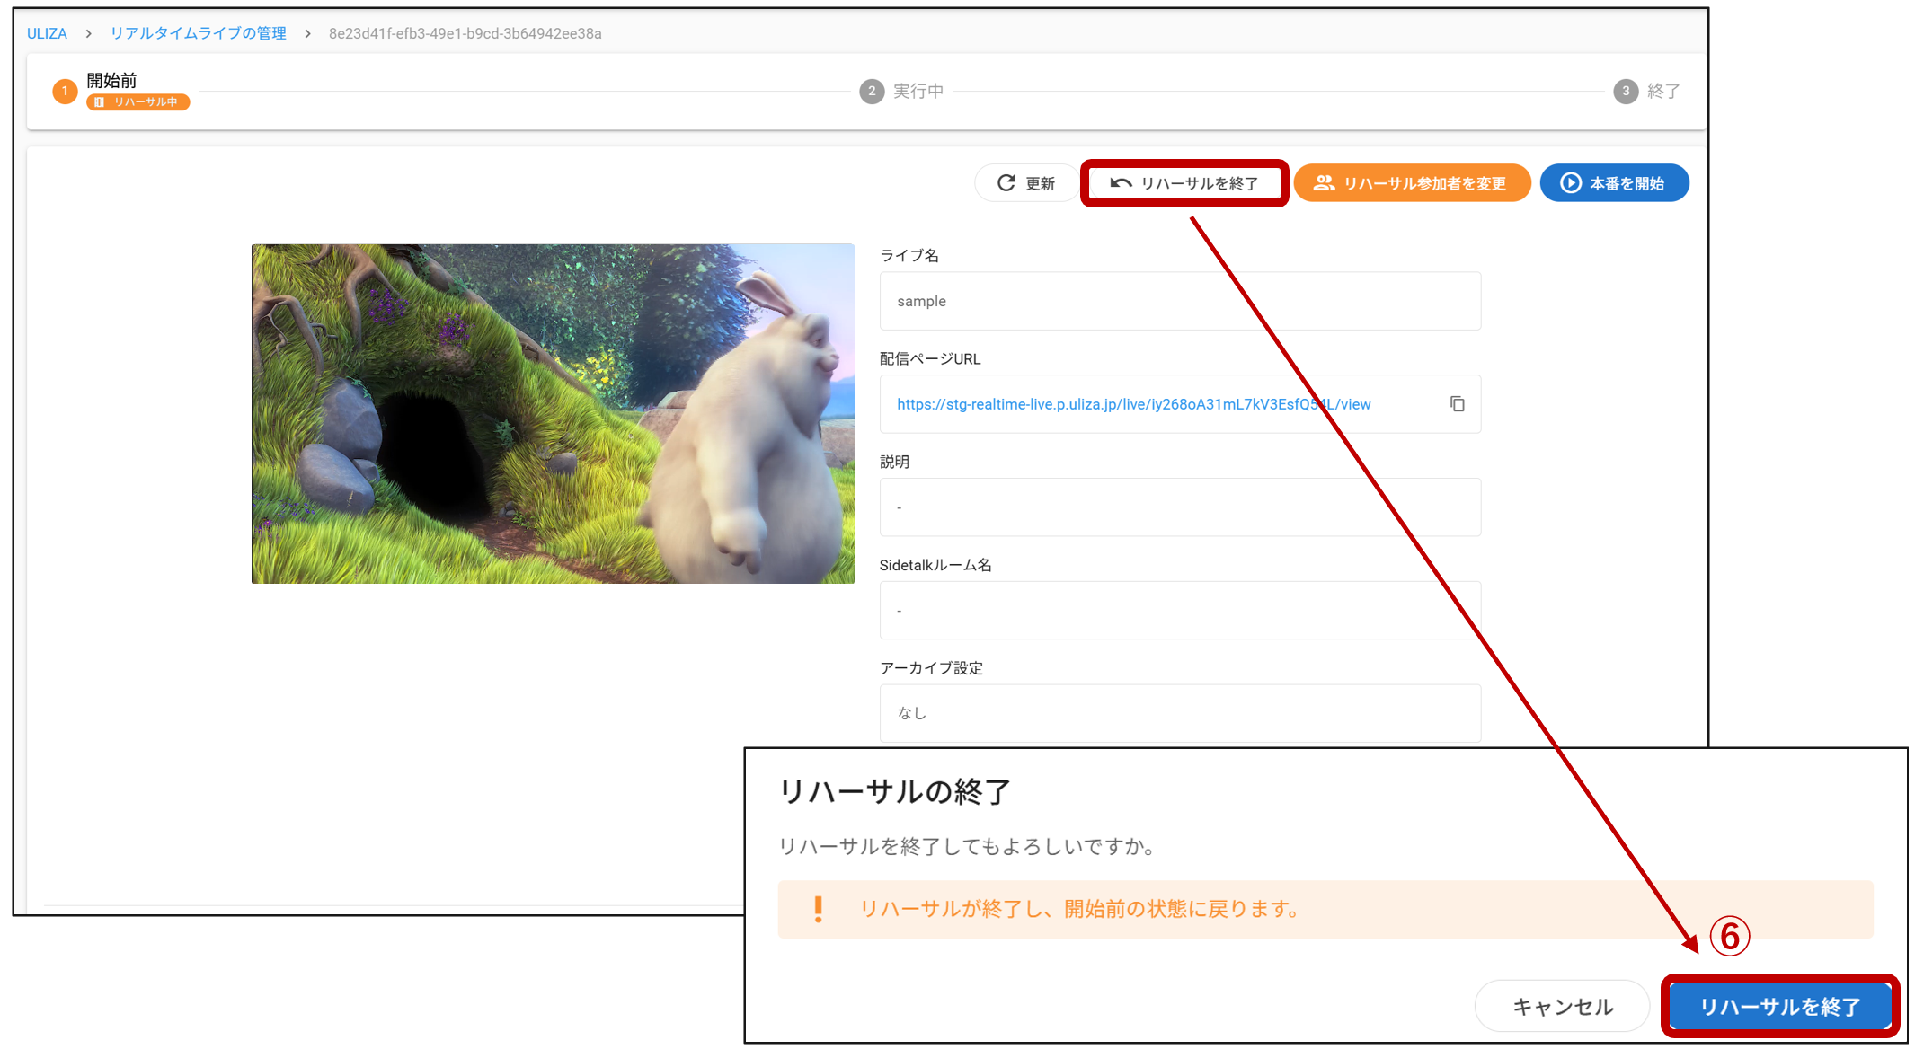Click the orange exclamation warning icon
Viewport: 1915px width, 1049px height.
click(818, 909)
